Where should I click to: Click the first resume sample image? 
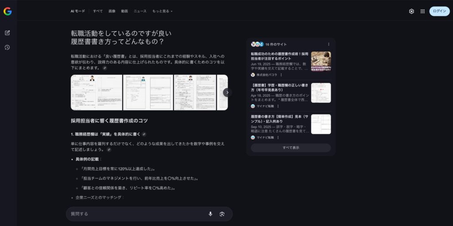pyautogui.click(x=96, y=92)
